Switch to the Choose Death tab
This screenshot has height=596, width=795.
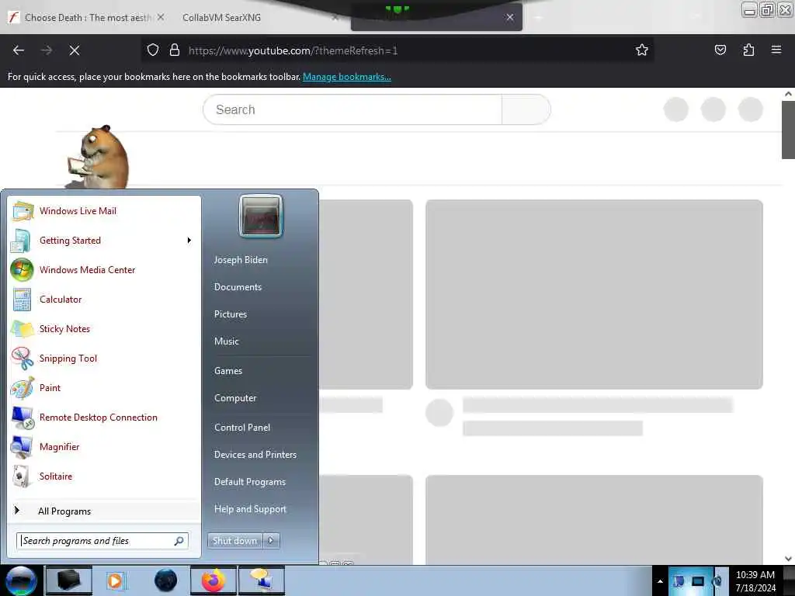87,18
